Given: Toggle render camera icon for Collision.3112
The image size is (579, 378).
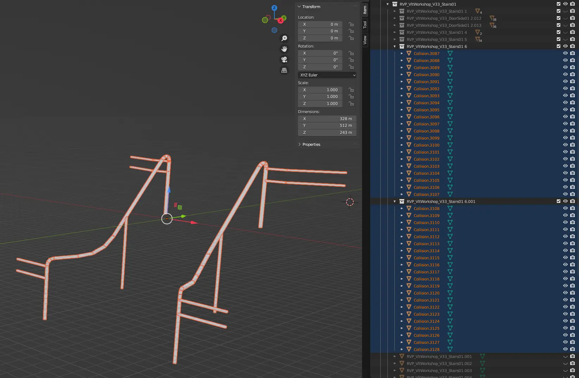Looking at the screenshot, I should click(572, 236).
